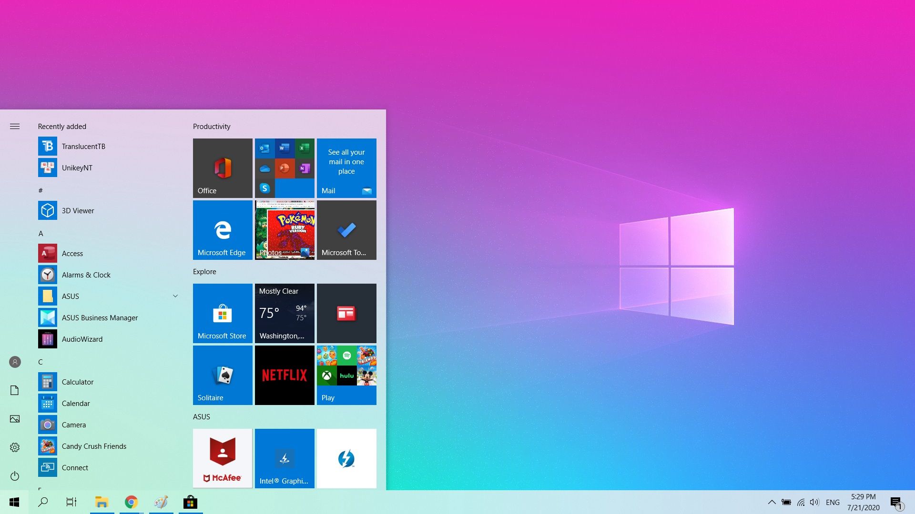The width and height of the screenshot is (915, 514).
Task: Click the Explore group title
Action: tap(204, 271)
